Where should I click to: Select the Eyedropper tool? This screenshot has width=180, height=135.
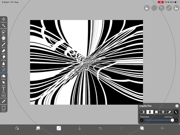click(4, 102)
